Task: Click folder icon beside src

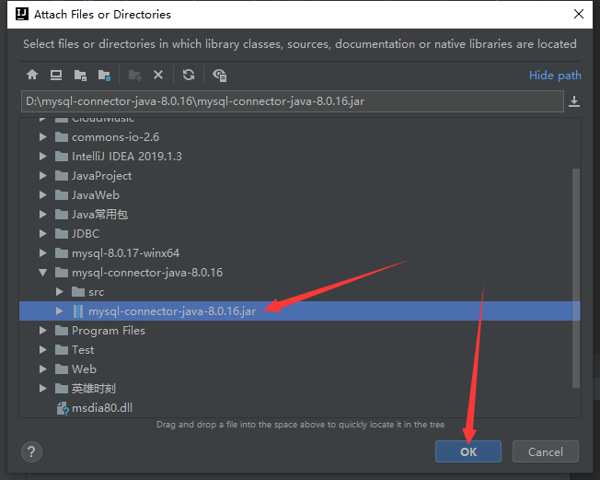Action: click(x=78, y=292)
